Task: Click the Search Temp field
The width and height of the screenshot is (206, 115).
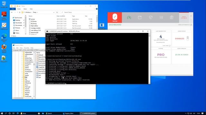Action: pos(78,12)
